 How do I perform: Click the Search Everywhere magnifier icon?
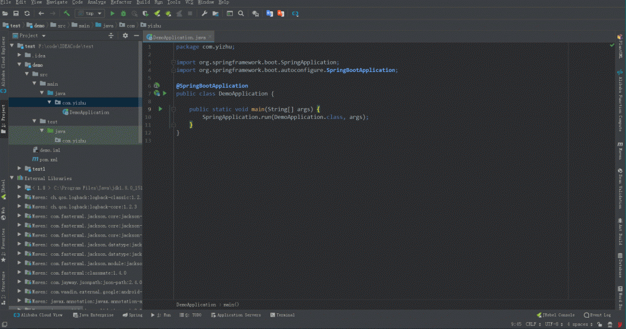click(x=242, y=13)
